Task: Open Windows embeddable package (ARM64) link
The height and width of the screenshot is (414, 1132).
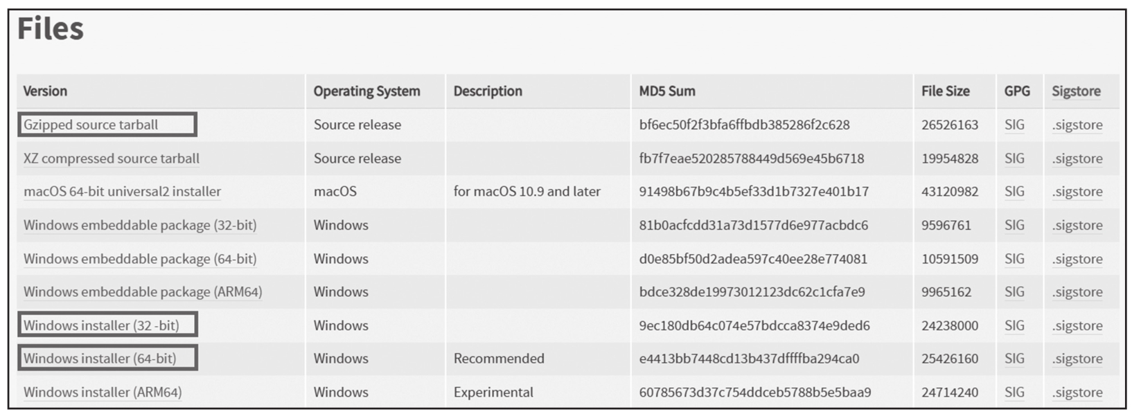Action: tap(143, 292)
